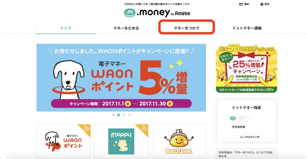307x159 pixels.
Task: Select the third carousel dot indicator
Action: pyautogui.click(x=124, y=115)
